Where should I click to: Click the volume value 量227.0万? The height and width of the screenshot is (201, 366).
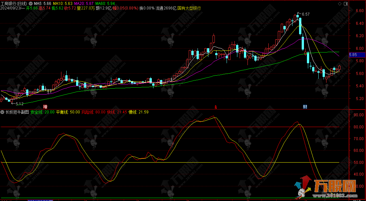[86, 8]
